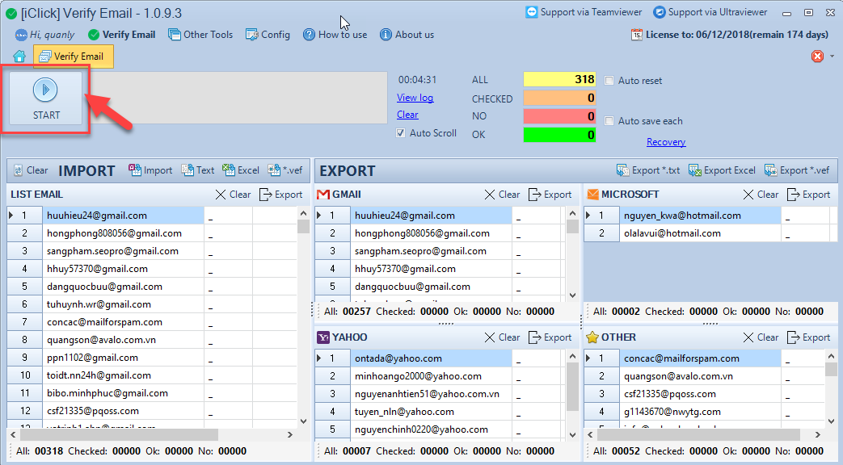The image size is (843, 465).
Task: Export the LIST EMAIL panel
Action: tap(280, 195)
